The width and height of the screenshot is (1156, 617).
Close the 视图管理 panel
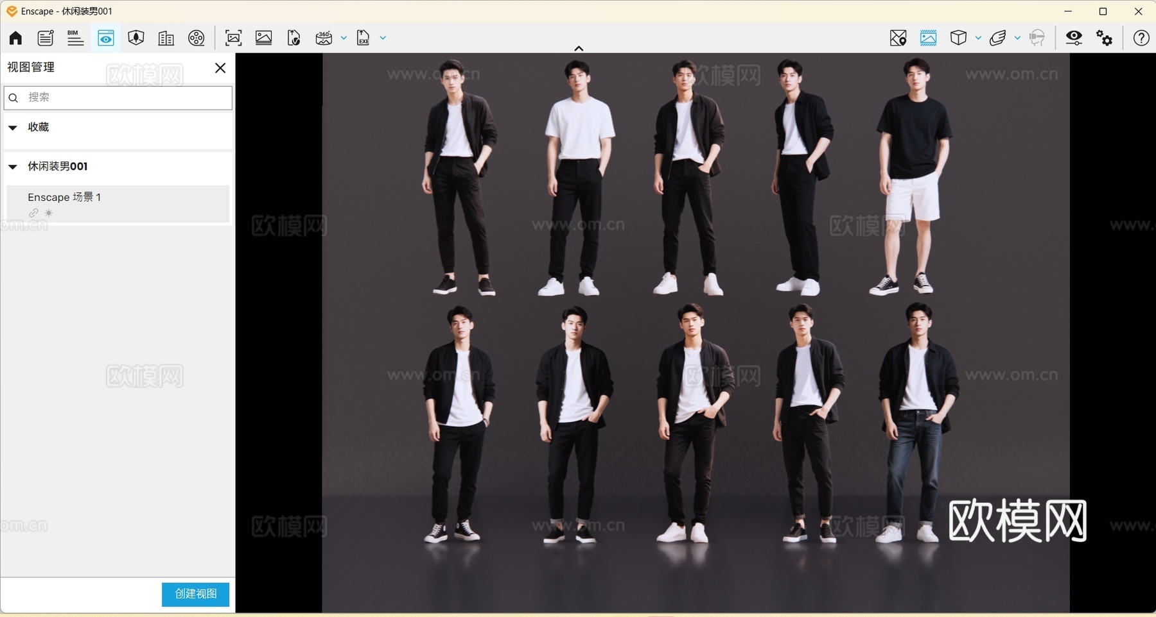click(220, 68)
